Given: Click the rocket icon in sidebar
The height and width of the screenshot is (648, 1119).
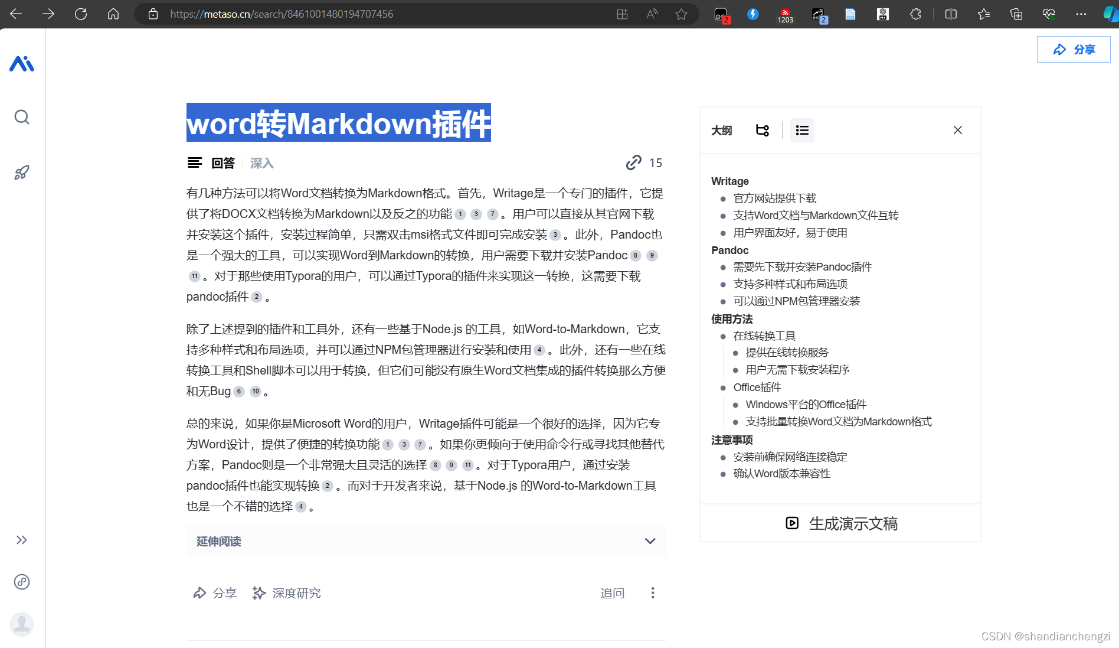Looking at the screenshot, I should click(x=22, y=172).
